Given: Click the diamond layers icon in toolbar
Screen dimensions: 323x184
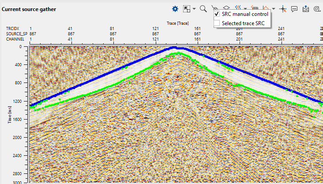Looking at the screenshot, I should pos(226,8).
